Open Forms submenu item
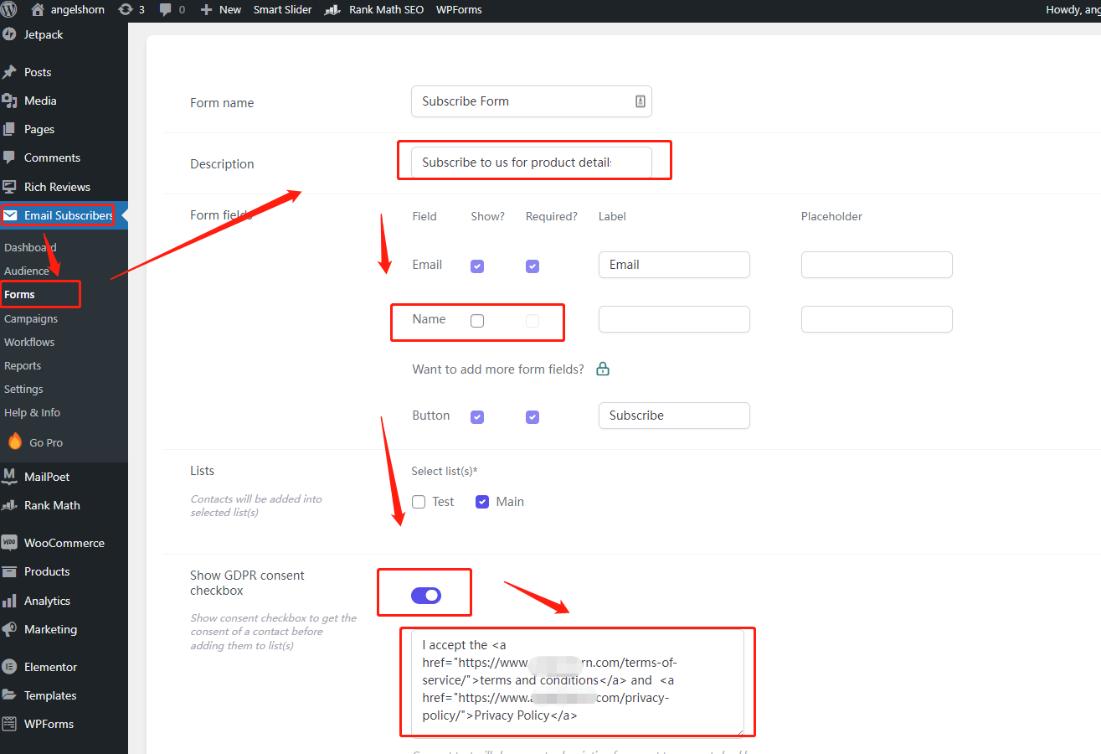 pos(19,294)
